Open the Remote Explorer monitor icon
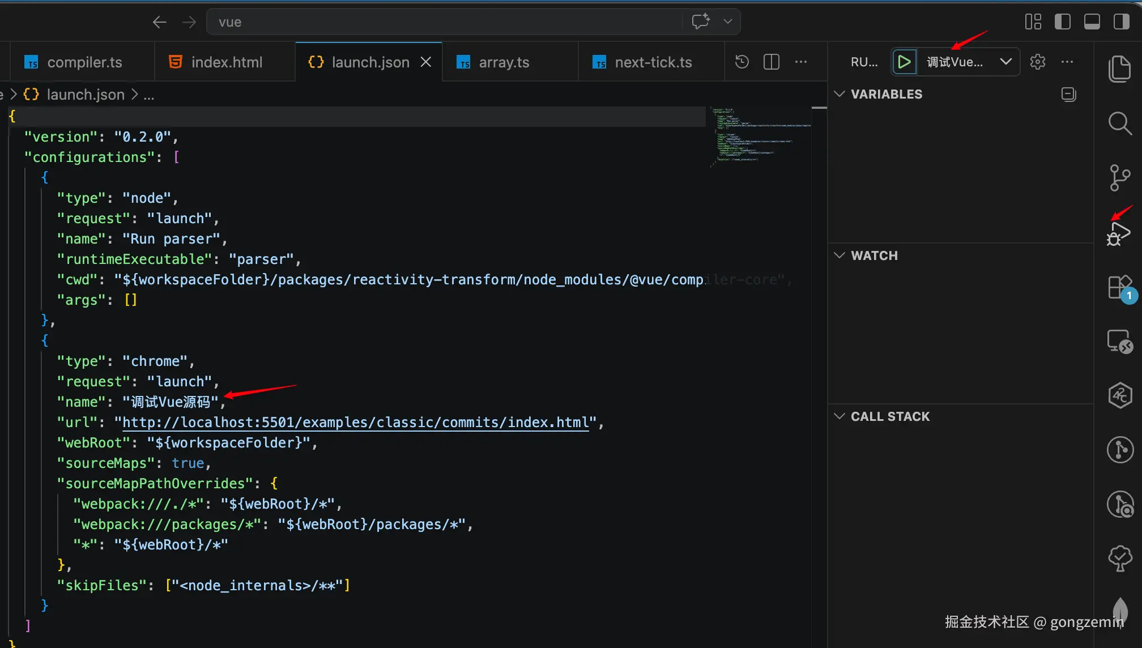The height and width of the screenshot is (648, 1142). 1119,342
